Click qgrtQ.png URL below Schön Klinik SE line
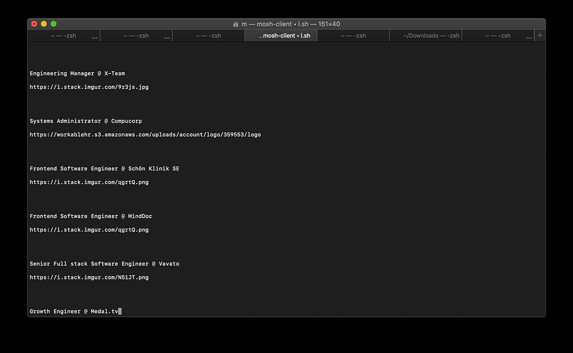This screenshot has height=353, width=573. click(x=89, y=182)
